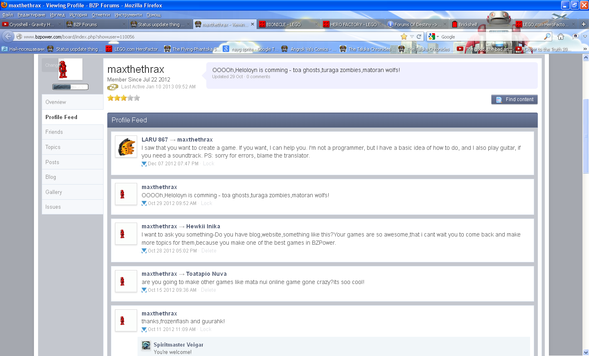Open the История menu
The image size is (589, 356).
click(78, 15)
